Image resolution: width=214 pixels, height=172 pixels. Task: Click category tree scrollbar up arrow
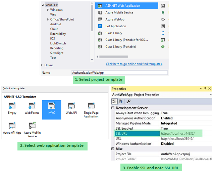click(92, 3)
